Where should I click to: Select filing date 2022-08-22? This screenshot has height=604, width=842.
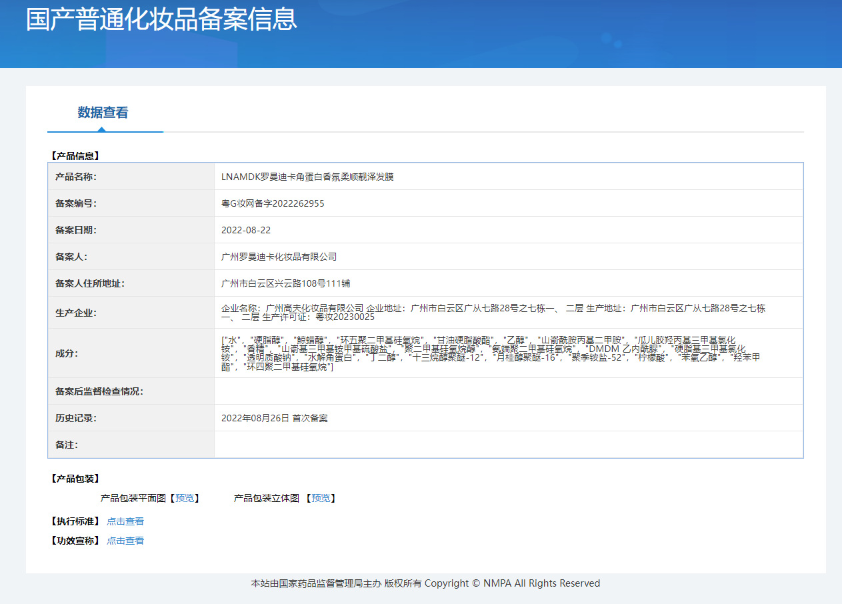point(246,230)
